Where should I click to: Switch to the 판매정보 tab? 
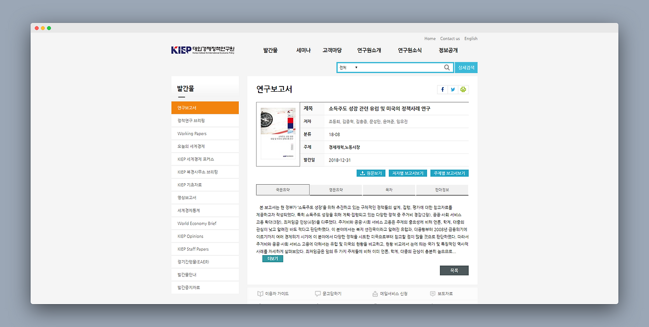pyautogui.click(x=442, y=190)
